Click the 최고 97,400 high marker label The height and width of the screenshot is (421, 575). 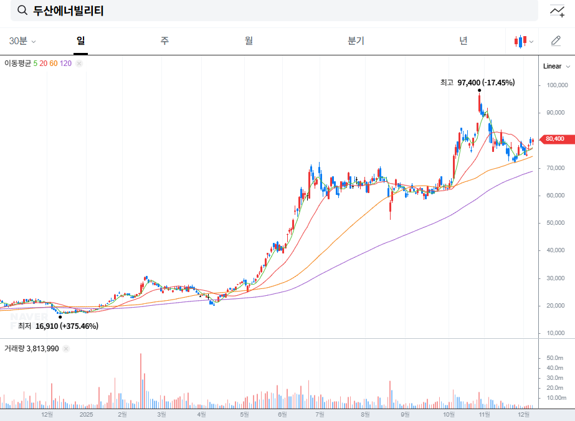477,82
